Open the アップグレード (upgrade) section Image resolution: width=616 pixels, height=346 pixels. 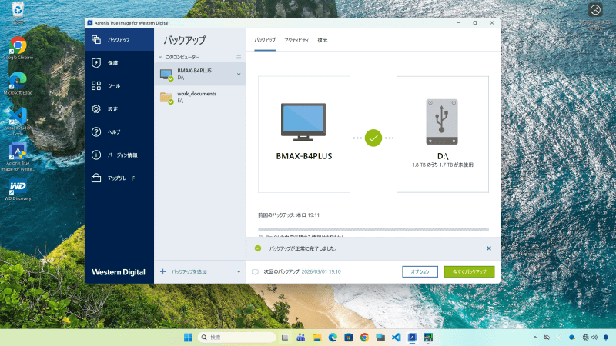click(x=119, y=178)
